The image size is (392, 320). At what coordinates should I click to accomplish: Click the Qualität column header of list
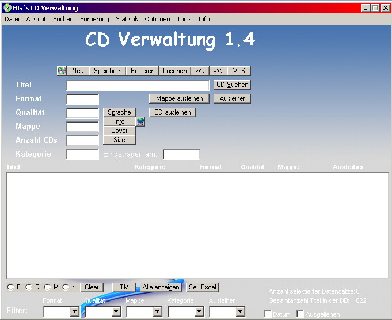(253, 167)
